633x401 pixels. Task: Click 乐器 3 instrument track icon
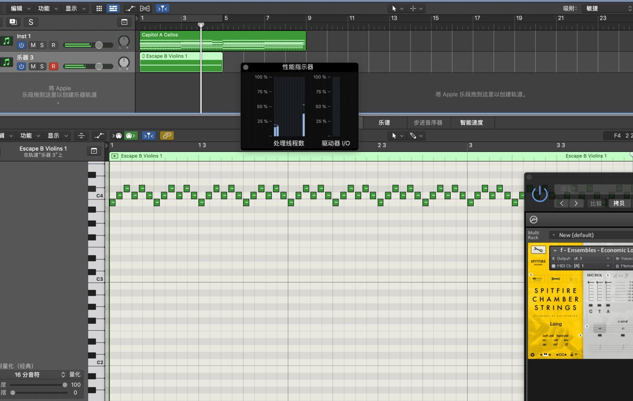(x=6, y=62)
